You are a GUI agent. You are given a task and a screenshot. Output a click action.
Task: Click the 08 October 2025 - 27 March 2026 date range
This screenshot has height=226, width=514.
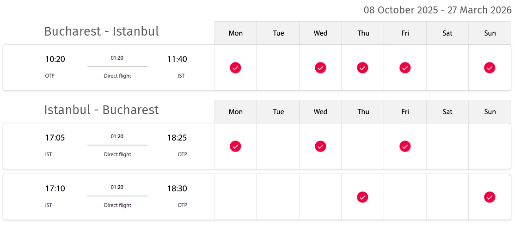tap(437, 10)
